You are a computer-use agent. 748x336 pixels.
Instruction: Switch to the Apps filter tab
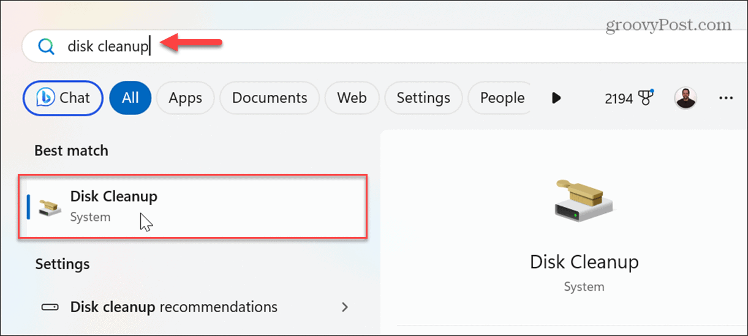coord(186,98)
